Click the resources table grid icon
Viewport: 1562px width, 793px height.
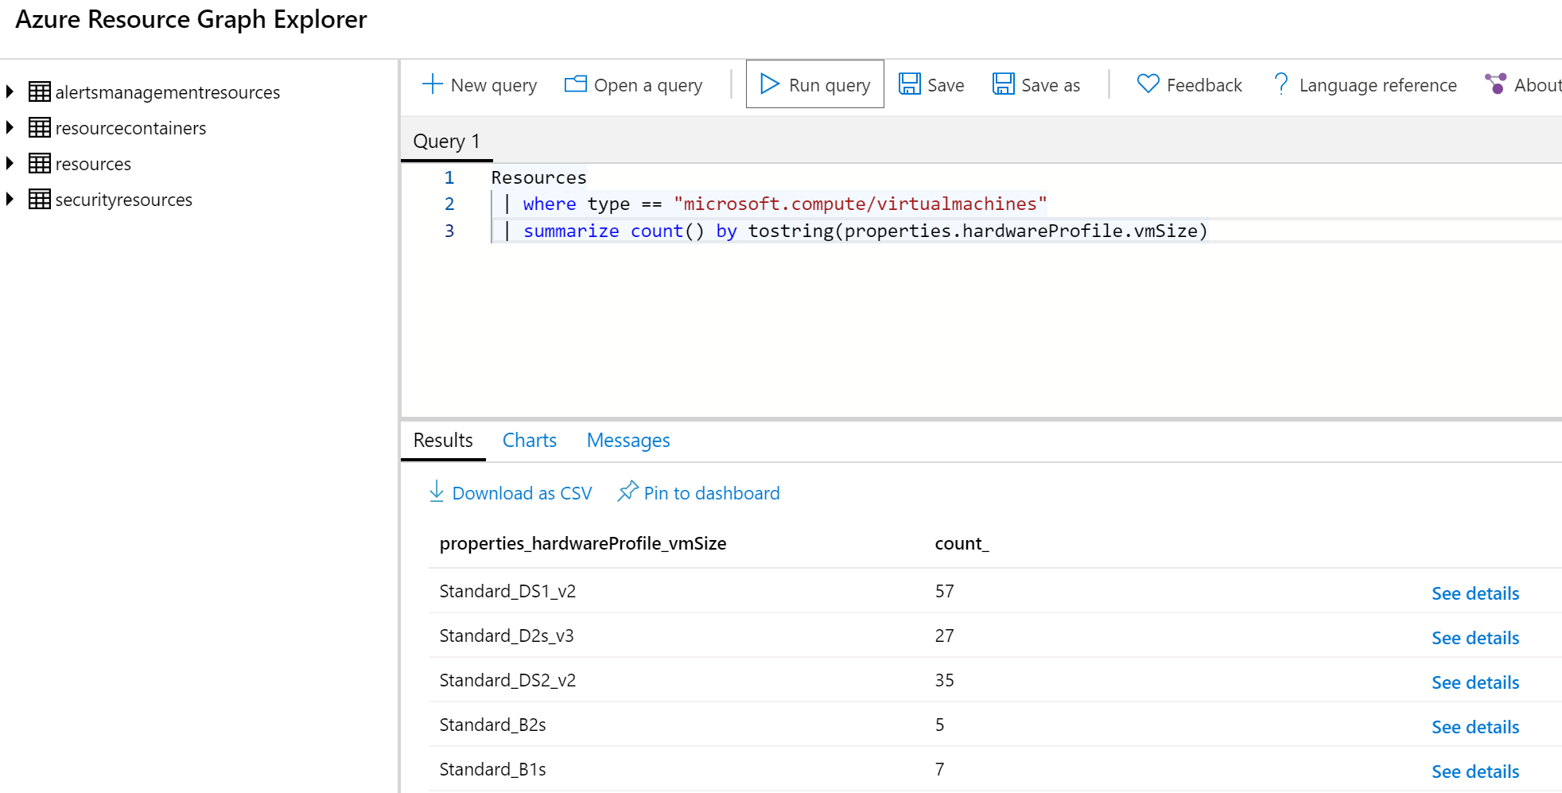(40, 163)
